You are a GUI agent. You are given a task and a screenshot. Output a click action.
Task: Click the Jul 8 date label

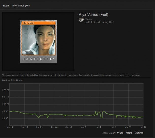point(113,127)
